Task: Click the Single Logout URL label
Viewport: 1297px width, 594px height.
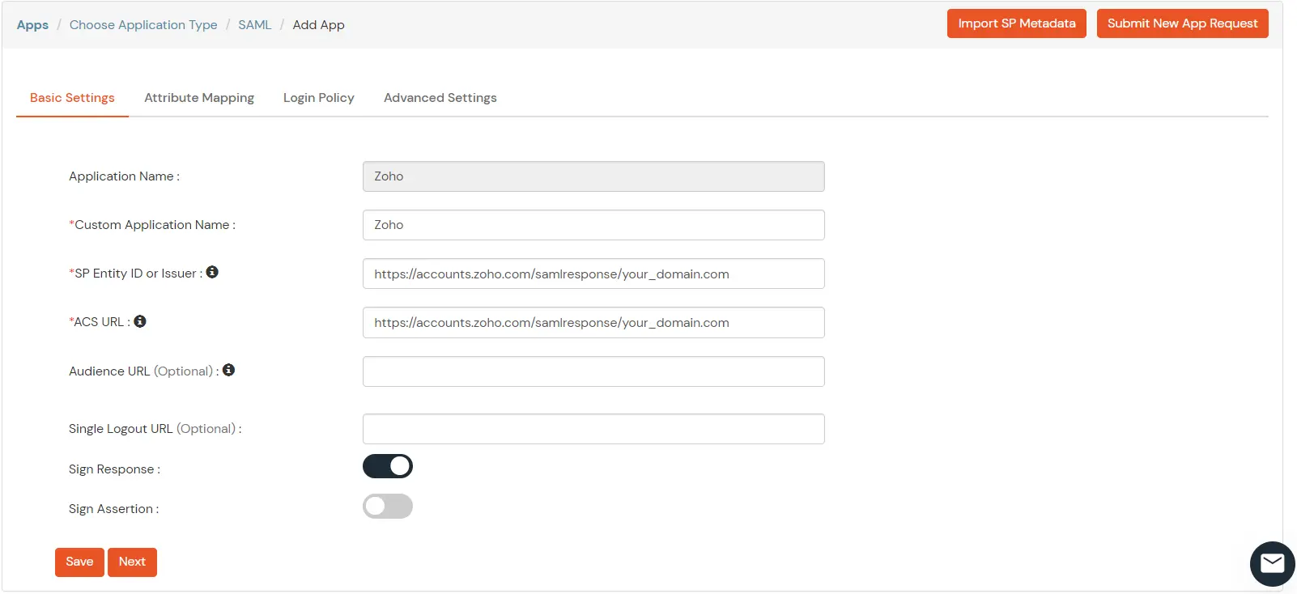Action: coord(155,429)
